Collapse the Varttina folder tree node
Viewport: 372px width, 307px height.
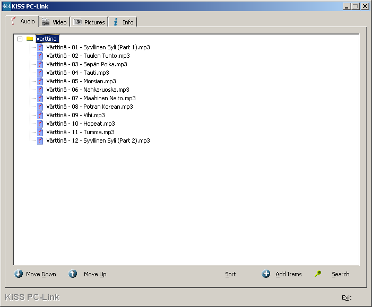20,39
